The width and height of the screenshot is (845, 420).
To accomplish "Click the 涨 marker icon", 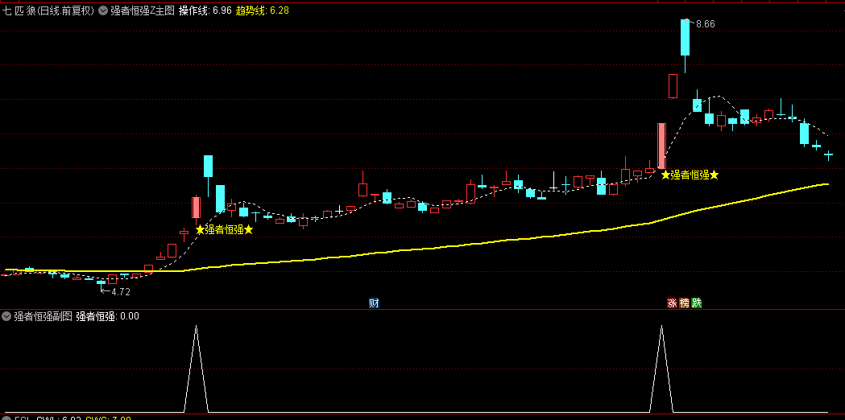I will [x=672, y=303].
